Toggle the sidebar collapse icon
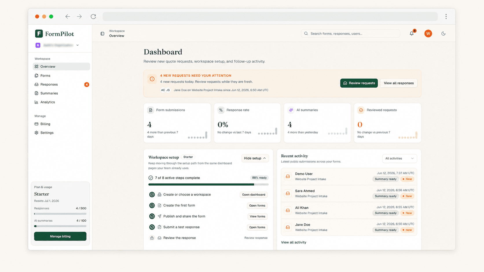 (102, 34)
